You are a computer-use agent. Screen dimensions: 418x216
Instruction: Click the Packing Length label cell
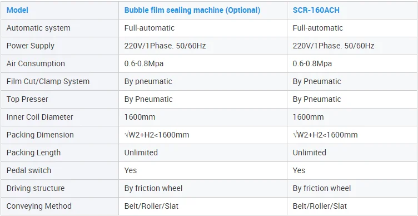(59, 153)
